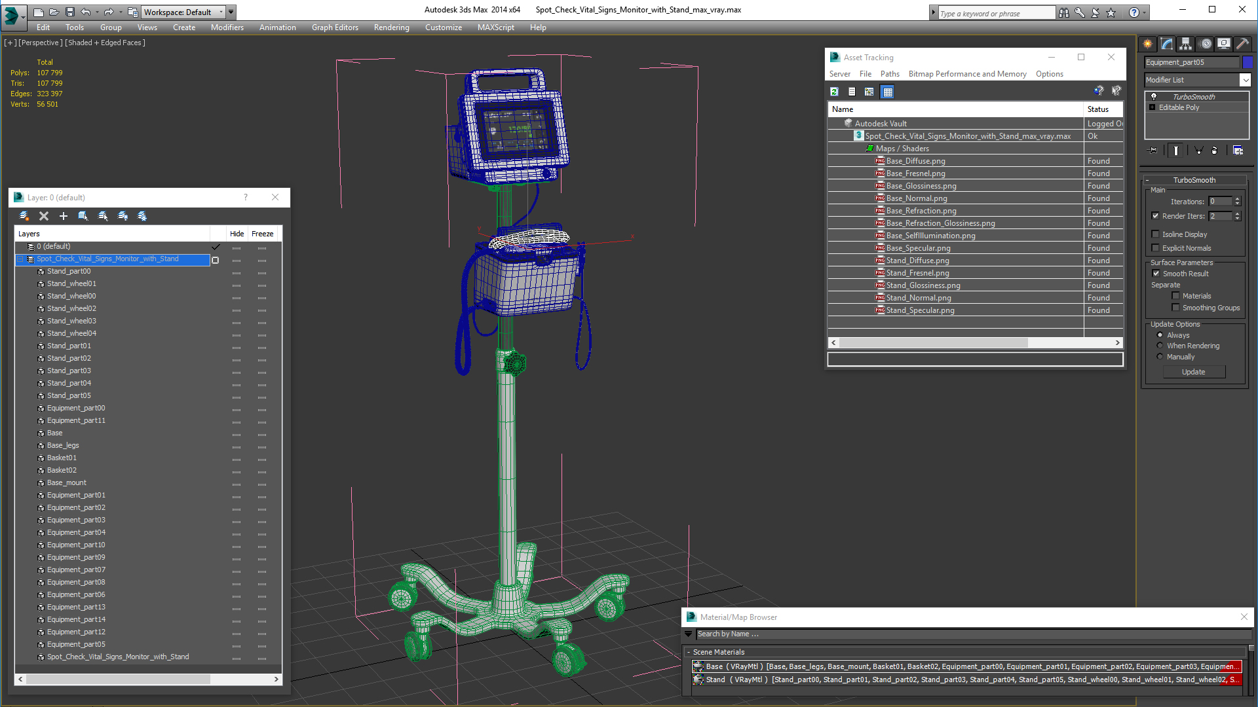This screenshot has width=1258, height=707.
Task: Click Configure Modifier Sets icon
Action: click(x=1238, y=151)
